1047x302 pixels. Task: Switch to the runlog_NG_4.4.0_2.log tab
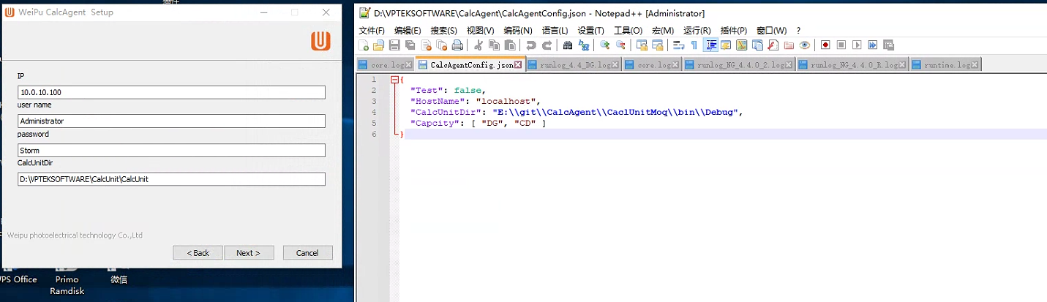[x=740, y=65]
